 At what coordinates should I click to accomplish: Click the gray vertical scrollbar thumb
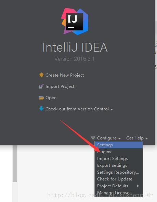pos(15,164)
